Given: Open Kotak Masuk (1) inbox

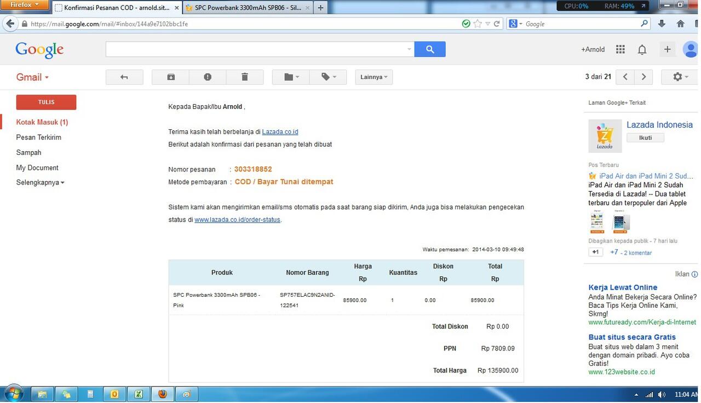Looking at the screenshot, I should 42,122.
